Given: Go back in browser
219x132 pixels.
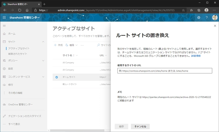Looking at the screenshot, I should (x=5, y=10).
